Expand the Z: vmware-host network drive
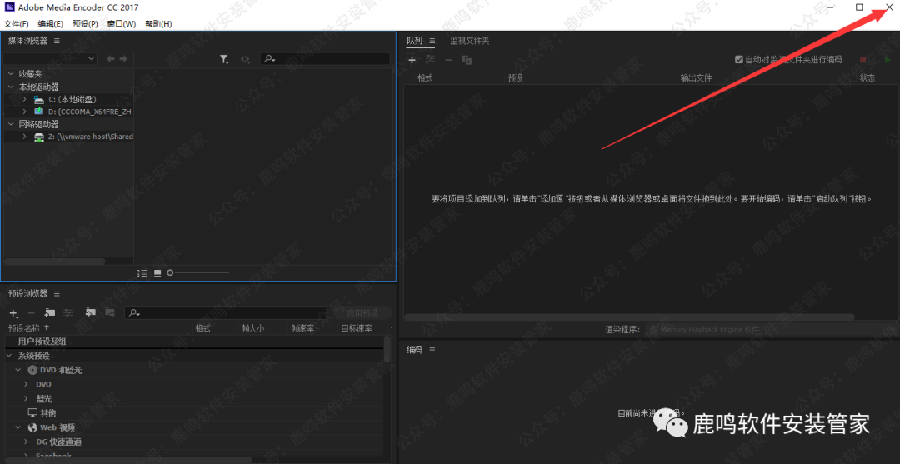Viewport: 900px width, 464px height. (25, 137)
